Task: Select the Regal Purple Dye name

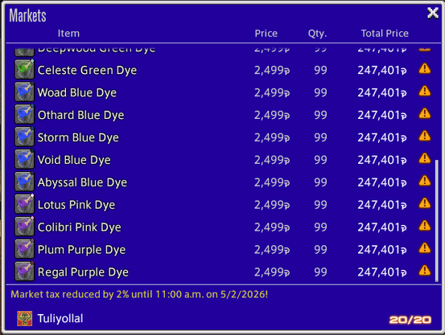Action: click(x=83, y=272)
